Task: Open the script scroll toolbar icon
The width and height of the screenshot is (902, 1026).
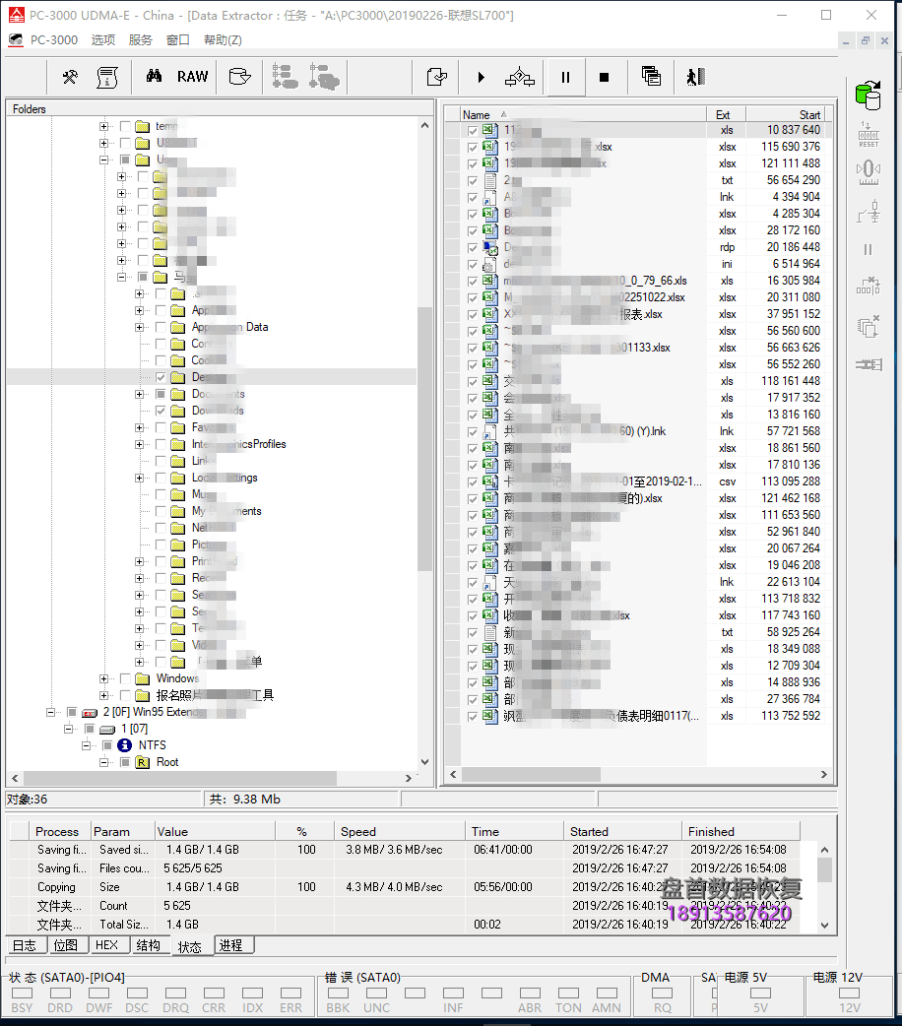Action: 107,77
